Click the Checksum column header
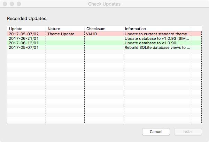Screen dimensions: 209x142 point(104,29)
